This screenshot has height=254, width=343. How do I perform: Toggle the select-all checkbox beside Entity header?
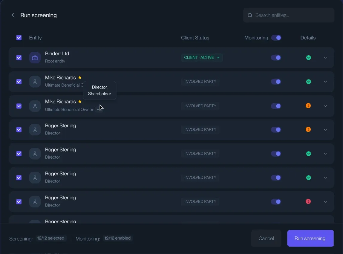pos(19,38)
